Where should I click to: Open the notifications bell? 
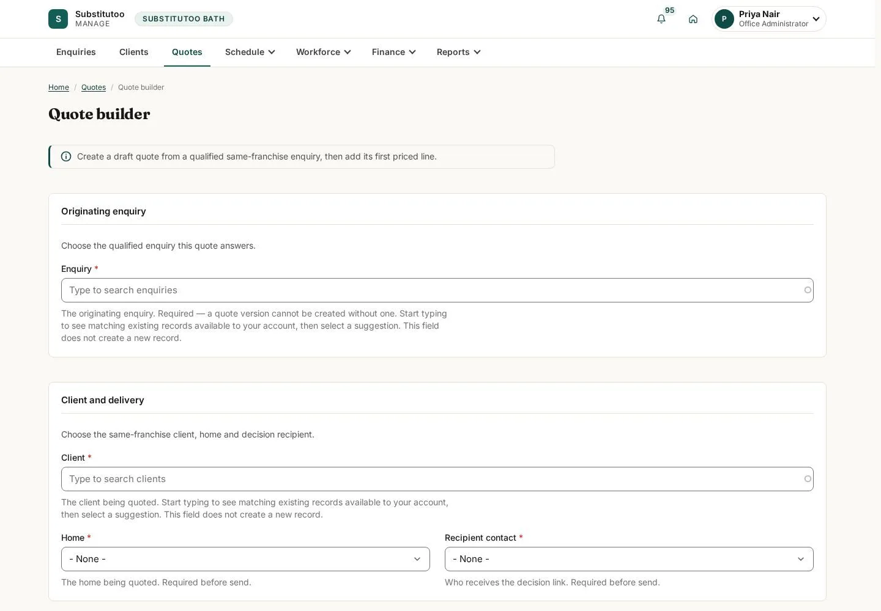661,19
